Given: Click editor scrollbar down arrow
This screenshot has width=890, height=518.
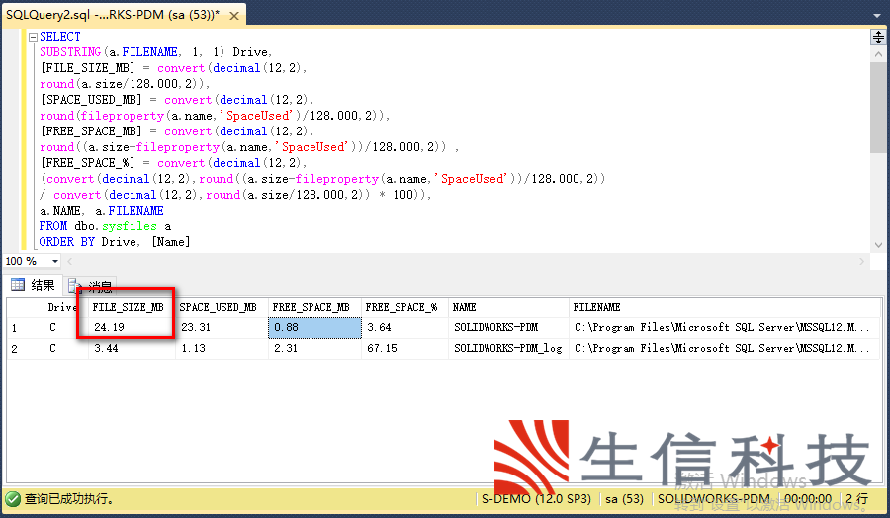Looking at the screenshot, I should (878, 245).
